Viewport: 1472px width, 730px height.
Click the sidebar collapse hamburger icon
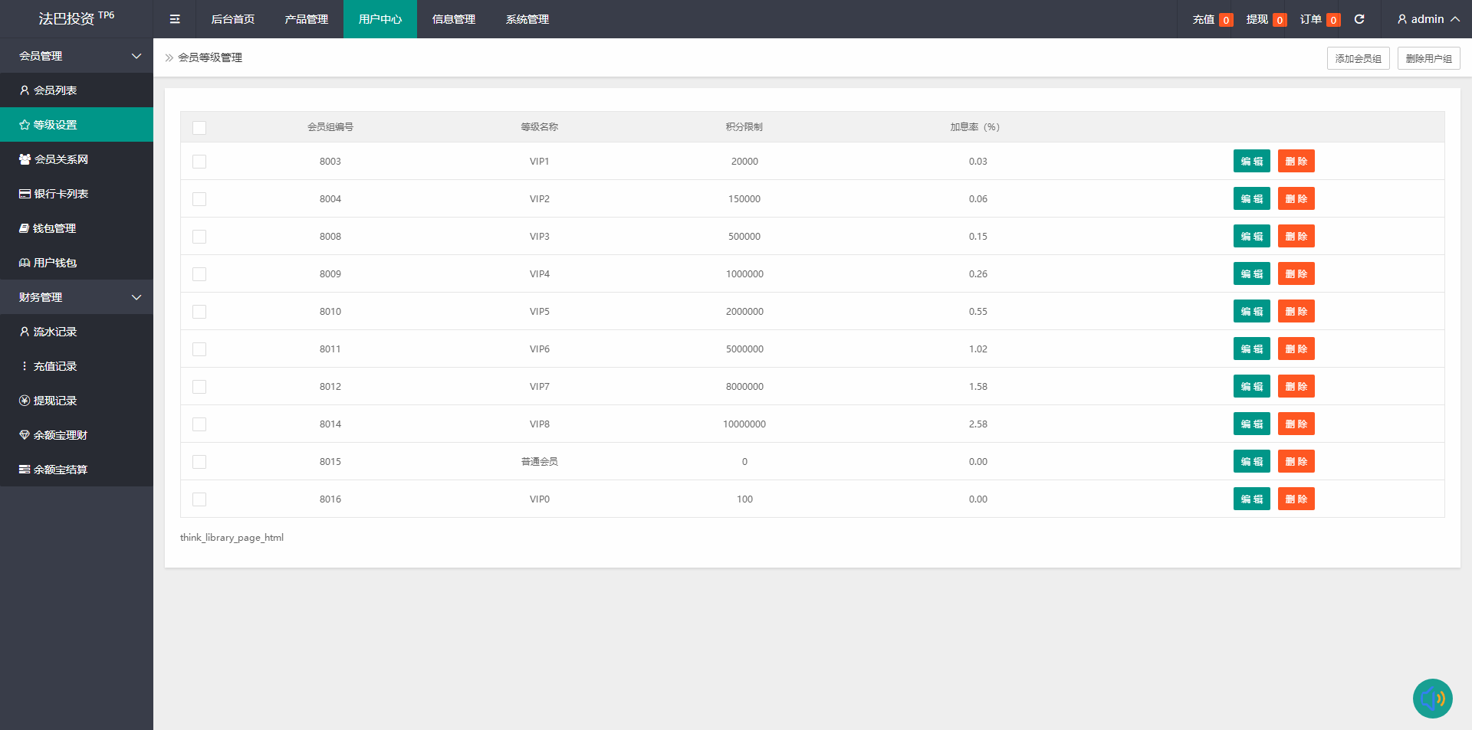pyautogui.click(x=175, y=19)
